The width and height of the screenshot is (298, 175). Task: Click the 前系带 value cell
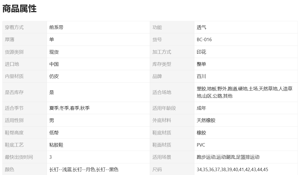coord(56,27)
